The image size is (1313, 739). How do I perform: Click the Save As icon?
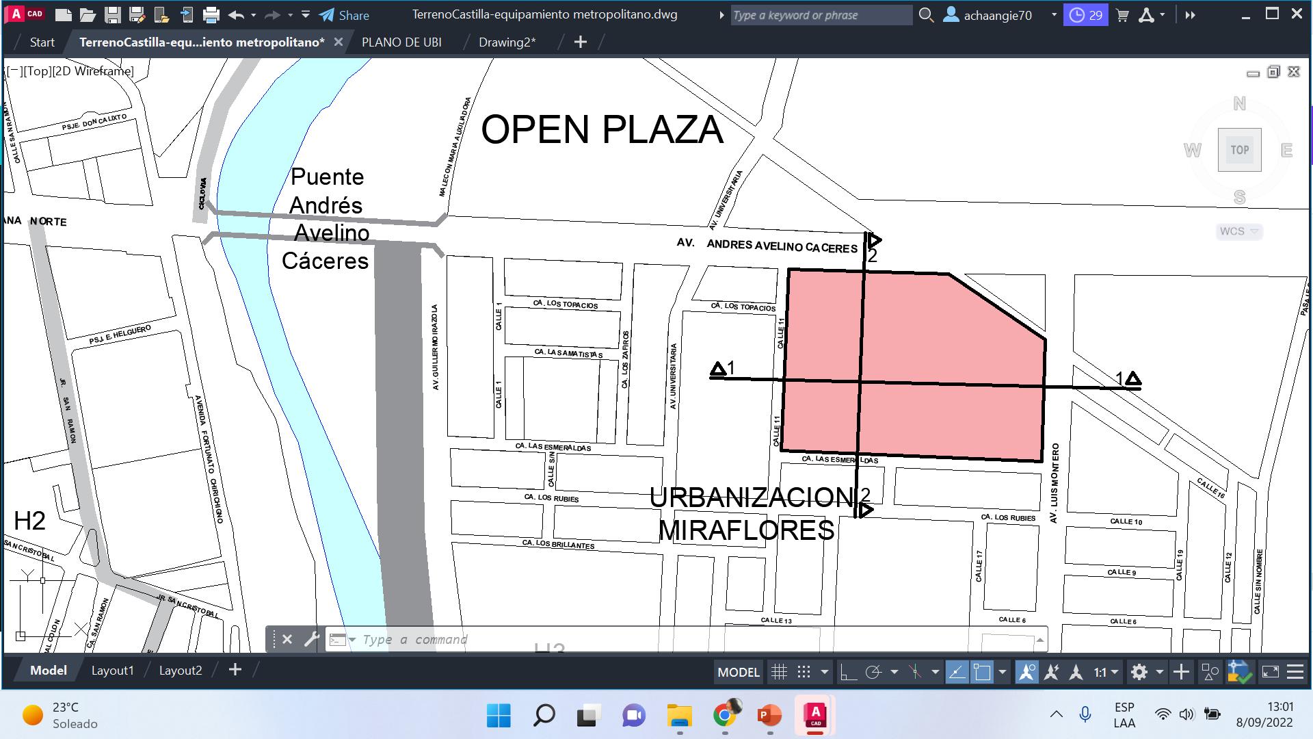pyautogui.click(x=137, y=14)
